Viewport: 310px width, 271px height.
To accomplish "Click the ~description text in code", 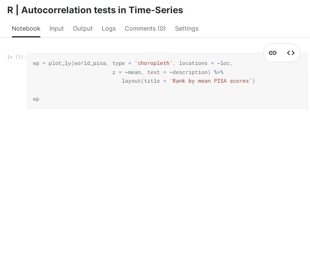I will pyautogui.click(x=188, y=72).
